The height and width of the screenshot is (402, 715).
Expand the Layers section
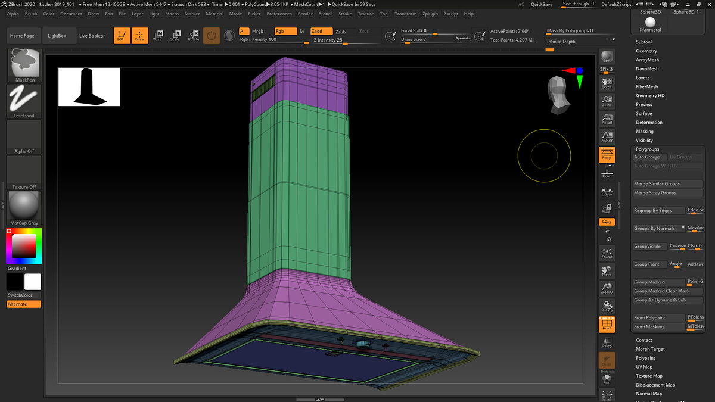pyautogui.click(x=642, y=78)
